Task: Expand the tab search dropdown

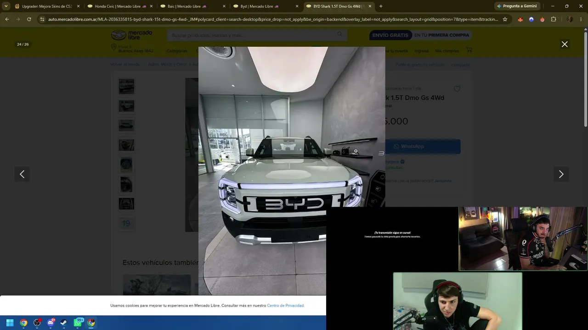Action: coord(6,6)
